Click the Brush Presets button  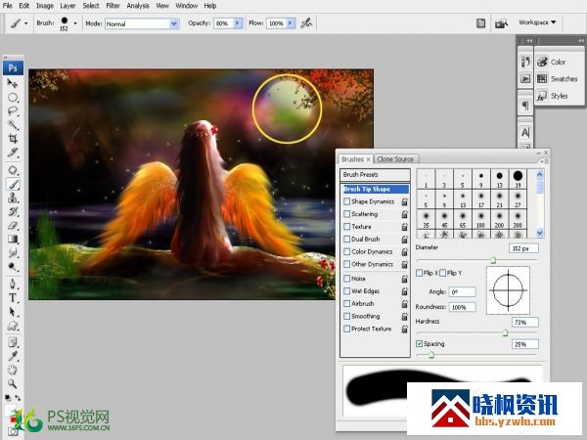[375, 174]
